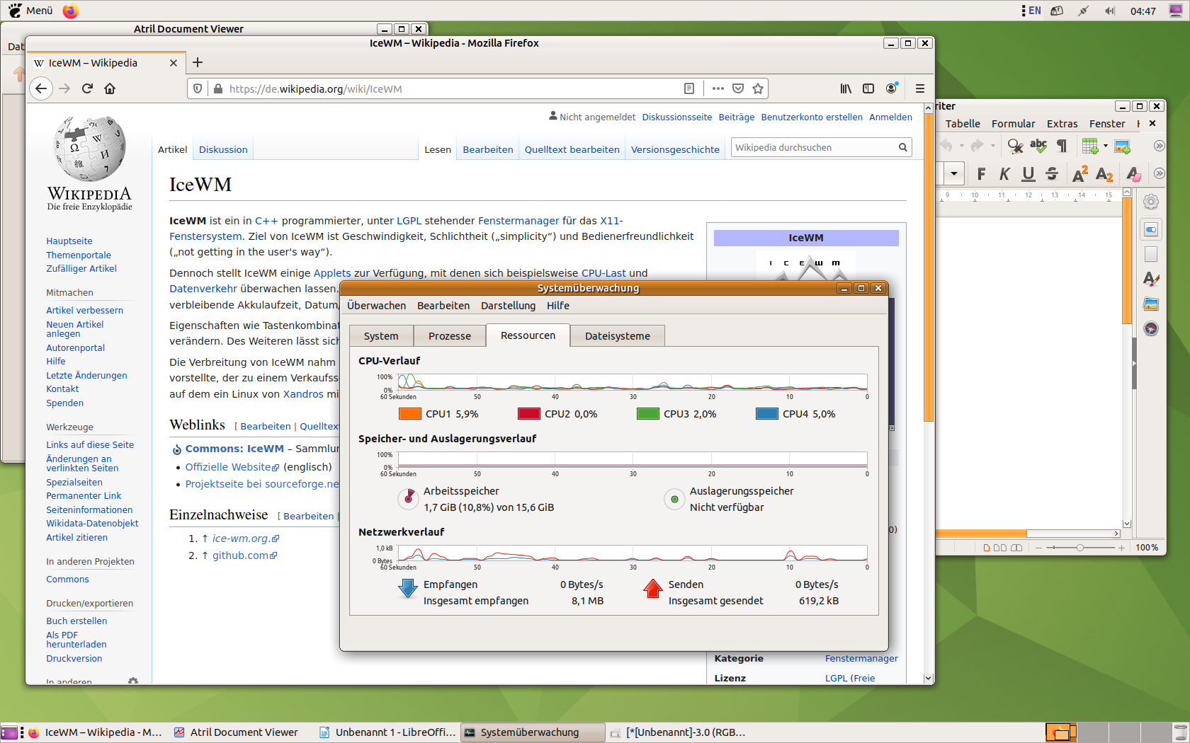
Task: Open the ice-wm.org reference link
Action: tap(240, 538)
